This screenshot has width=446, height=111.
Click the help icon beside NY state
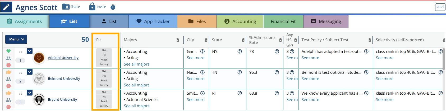point(240,52)
